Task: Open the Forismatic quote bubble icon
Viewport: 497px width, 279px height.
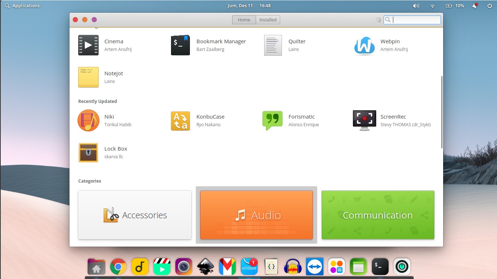Action: (x=273, y=121)
